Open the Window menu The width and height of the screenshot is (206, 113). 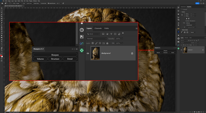click(x=35, y=1)
